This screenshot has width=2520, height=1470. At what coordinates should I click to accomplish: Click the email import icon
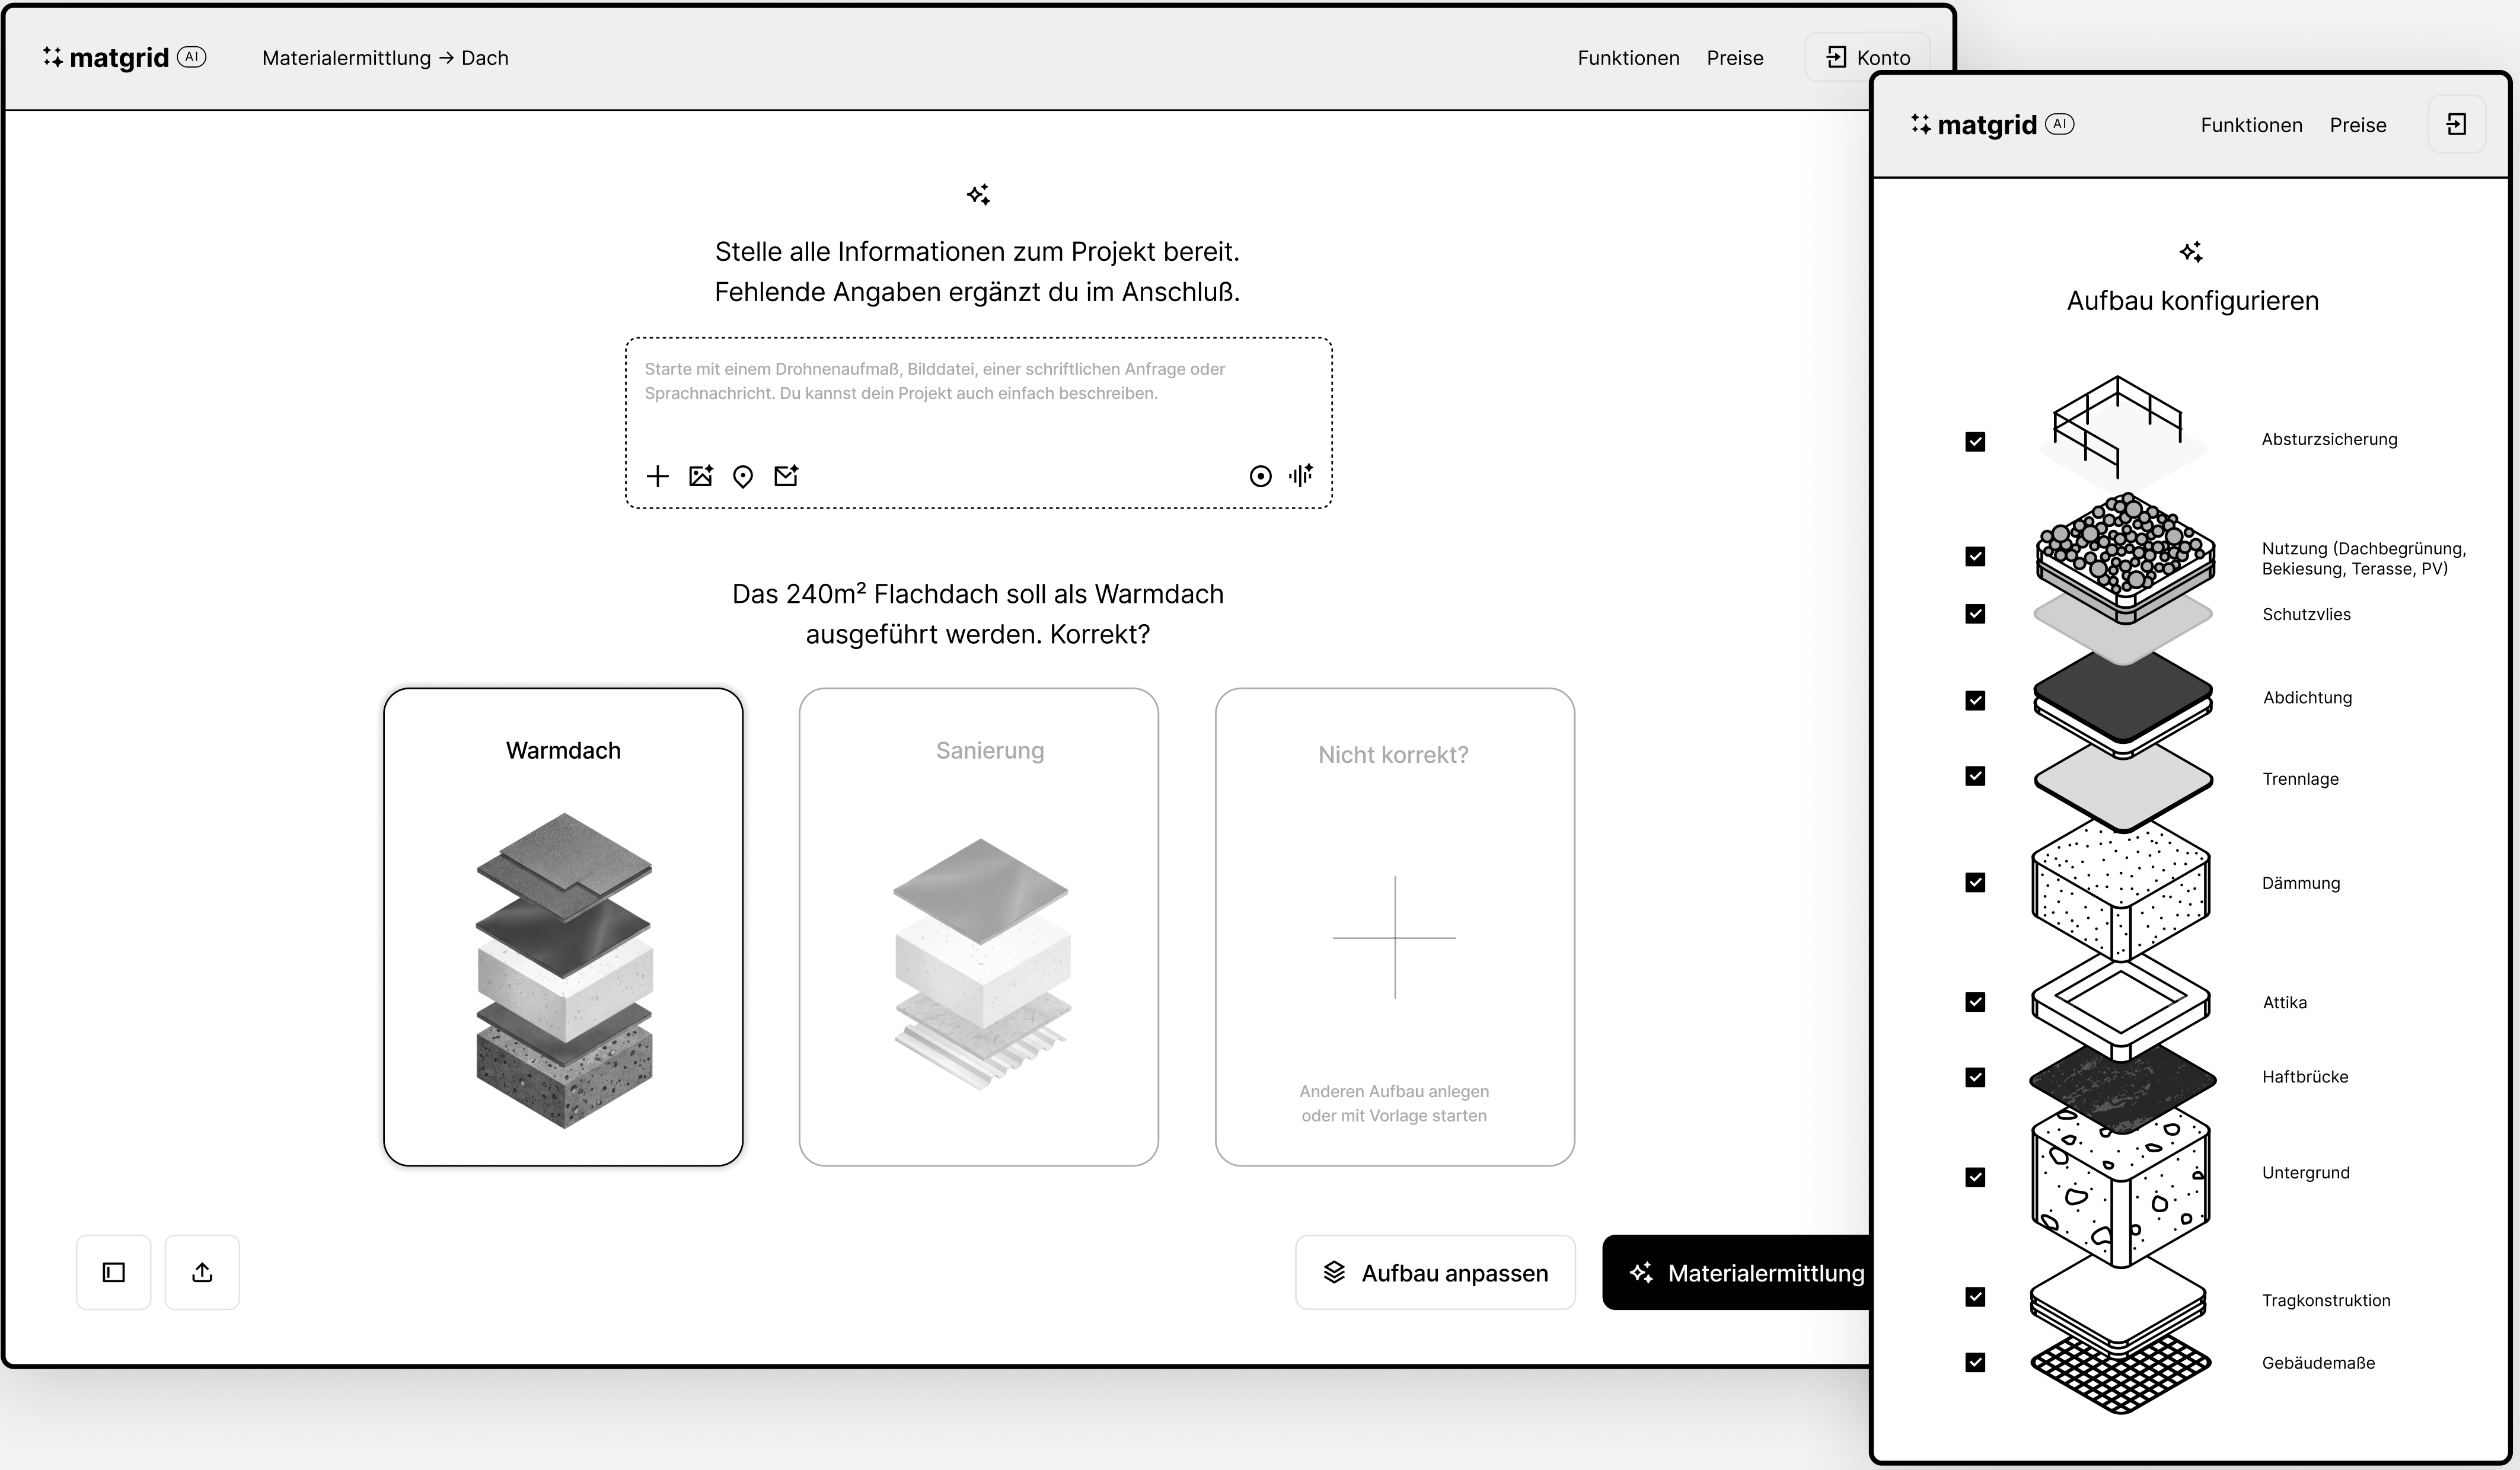(x=786, y=476)
